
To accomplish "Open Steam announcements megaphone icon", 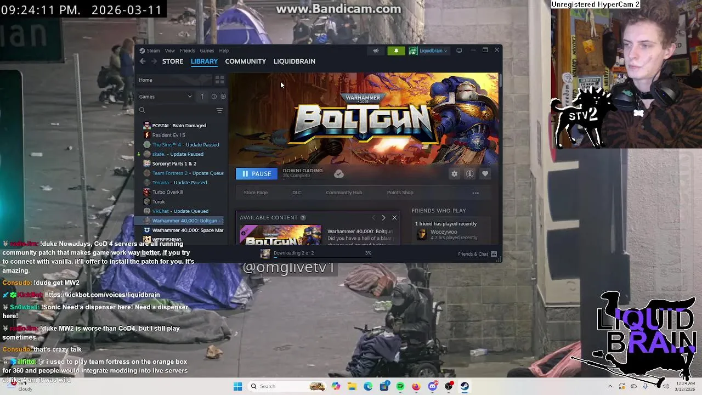I will pyautogui.click(x=376, y=50).
